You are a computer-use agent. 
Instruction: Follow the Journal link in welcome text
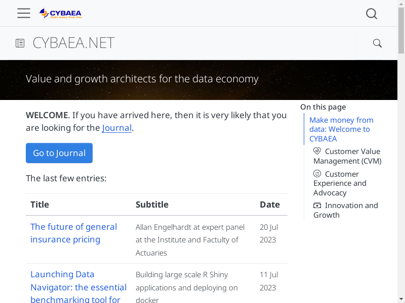pos(117,128)
